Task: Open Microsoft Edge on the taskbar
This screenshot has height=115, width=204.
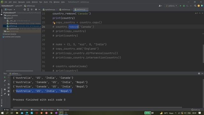Action: [x=27, y=113]
